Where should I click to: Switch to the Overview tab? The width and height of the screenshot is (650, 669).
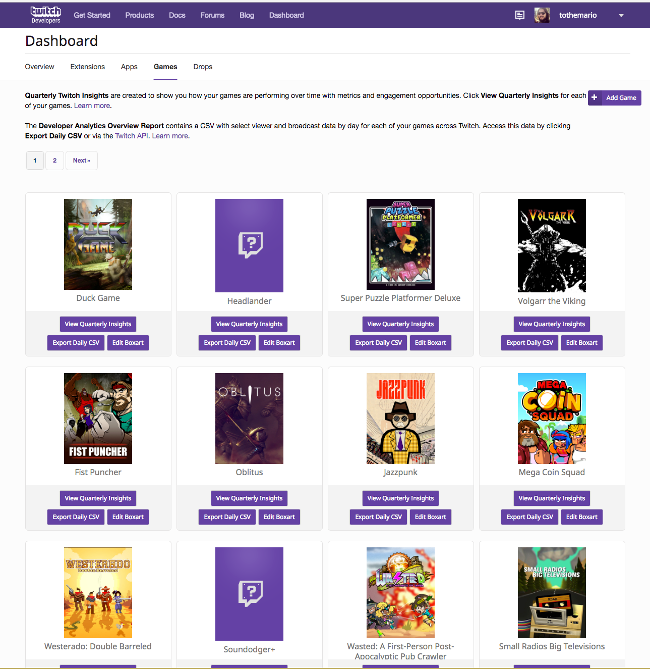click(x=39, y=67)
